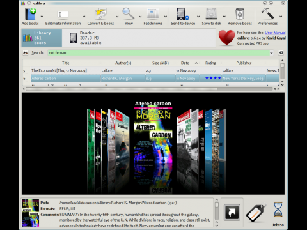Click the New York : Del Rey publisher cell
The height and width of the screenshot is (230, 307).
pyautogui.click(x=244, y=79)
